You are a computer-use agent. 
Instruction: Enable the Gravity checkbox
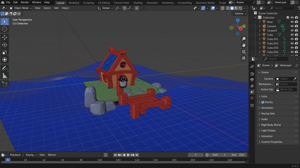263,102
